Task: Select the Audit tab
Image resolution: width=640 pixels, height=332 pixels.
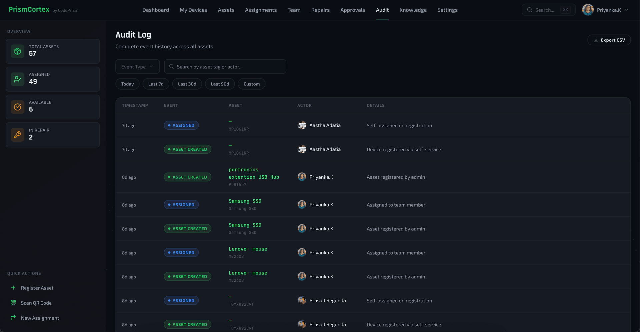Action: pos(382,10)
